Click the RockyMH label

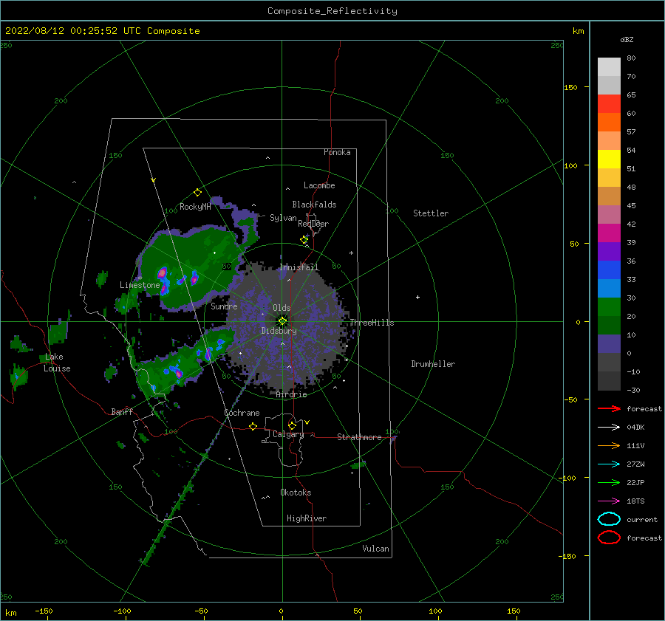pyautogui.click(x=195, y=207)
